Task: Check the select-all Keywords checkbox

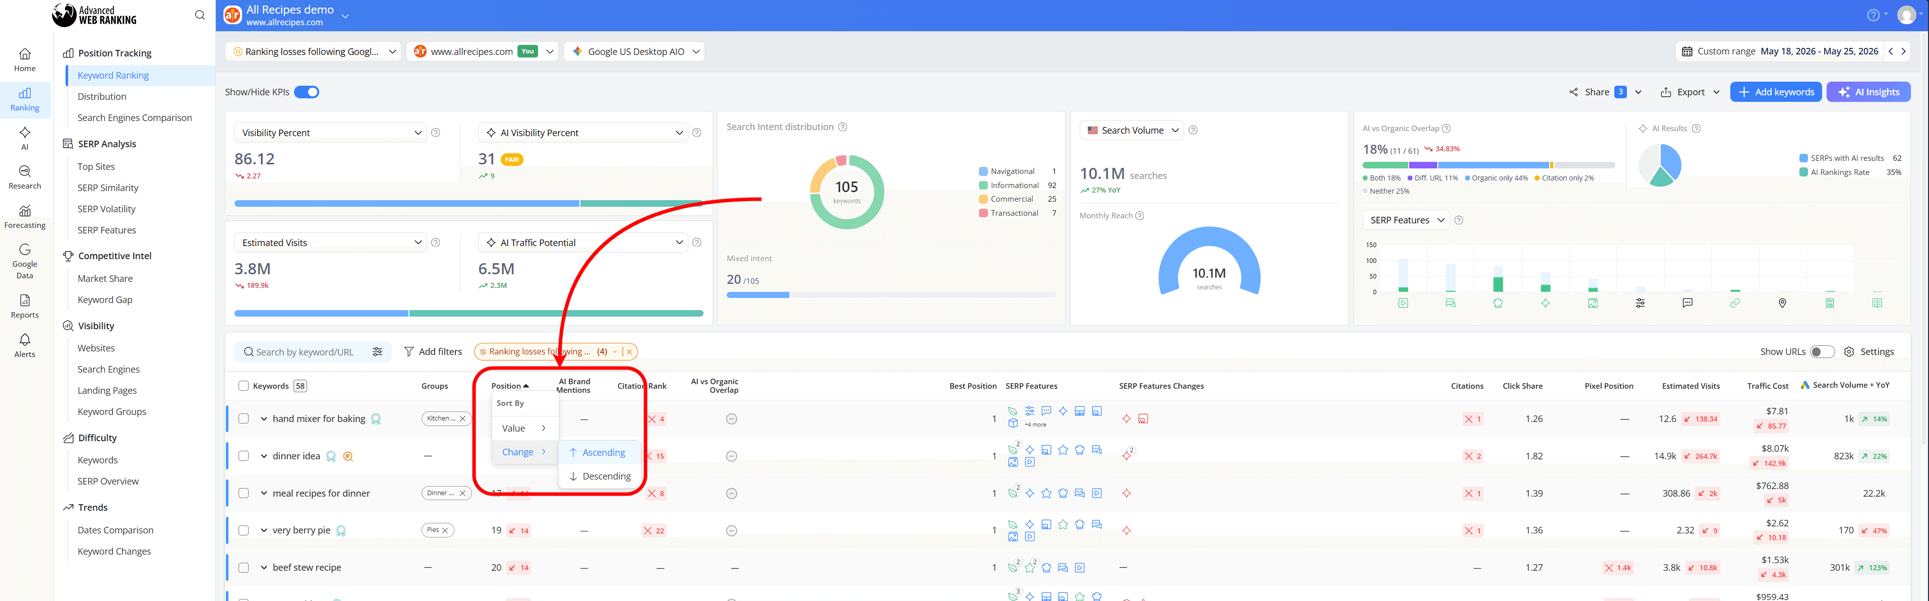Action: point(244,386)
